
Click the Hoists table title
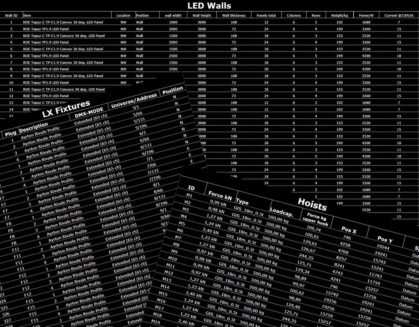[312, 204]
